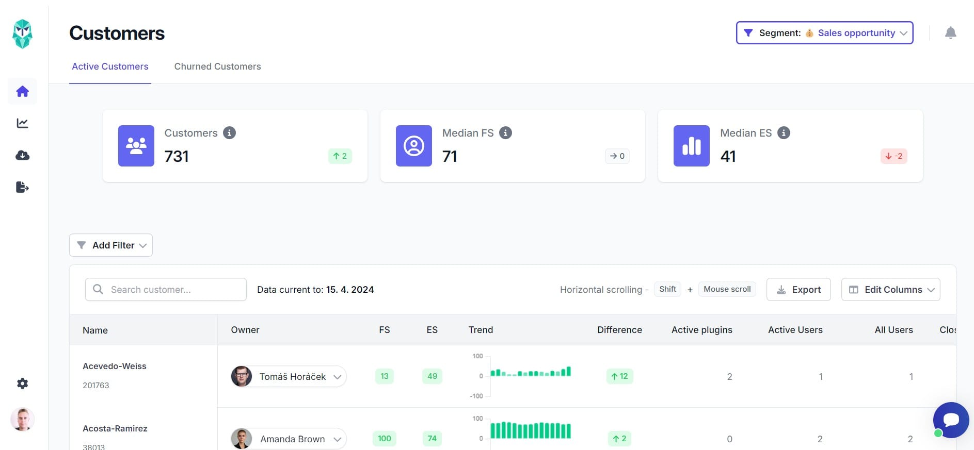Click the Median FS value 71

click(450, 156)
